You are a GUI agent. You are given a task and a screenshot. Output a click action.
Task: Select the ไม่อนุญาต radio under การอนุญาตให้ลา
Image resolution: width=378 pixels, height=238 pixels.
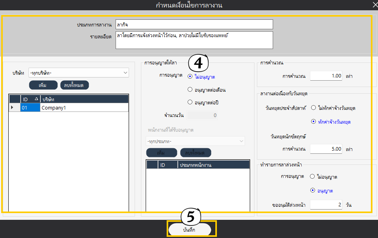tap(190, 77)
